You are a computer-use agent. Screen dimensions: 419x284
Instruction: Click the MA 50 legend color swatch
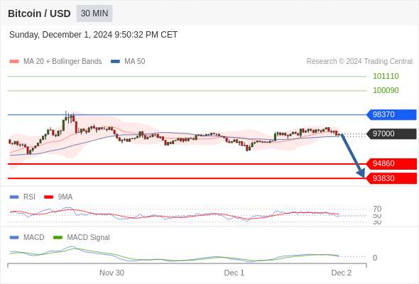click(115, 62)
